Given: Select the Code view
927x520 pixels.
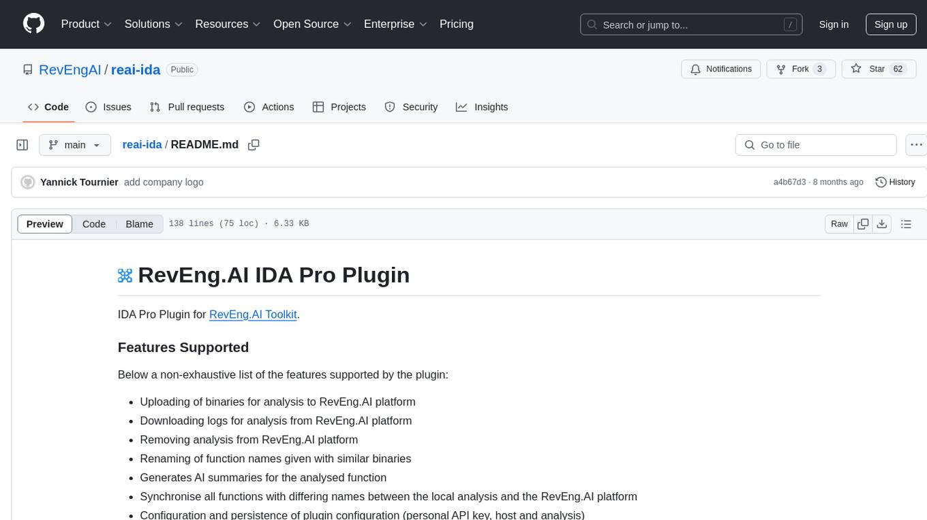Looking at the screenshot, I should [94, 224].
